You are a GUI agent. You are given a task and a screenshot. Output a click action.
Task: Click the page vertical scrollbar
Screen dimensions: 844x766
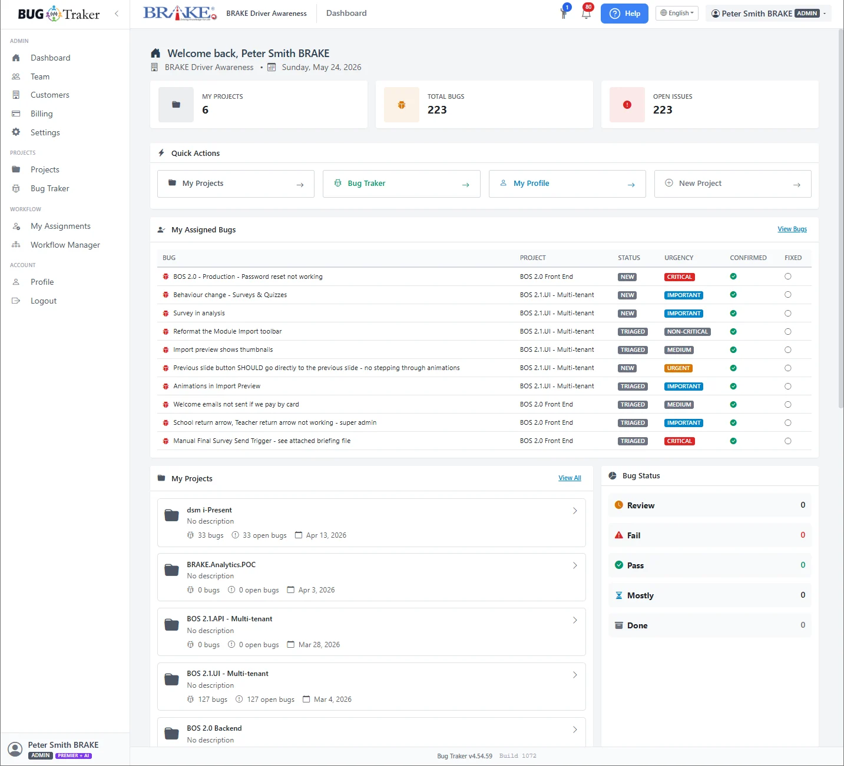(841, 218)
